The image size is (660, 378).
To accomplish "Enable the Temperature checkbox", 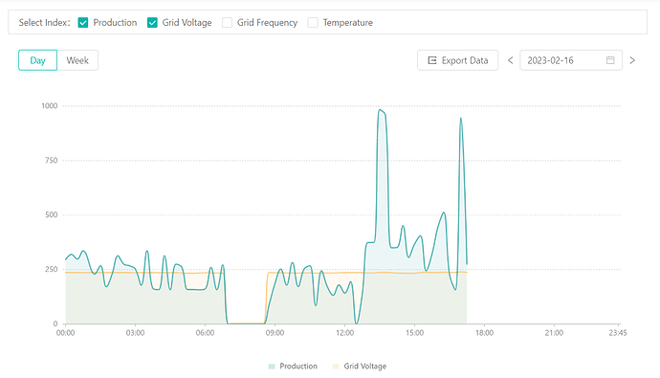I will click(x=313, y=23).
